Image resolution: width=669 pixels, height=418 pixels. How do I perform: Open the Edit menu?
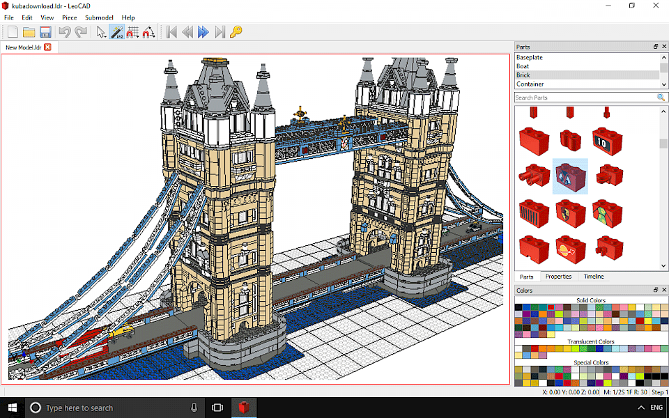point(27,17)
